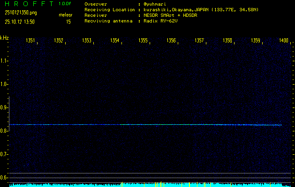The image size is (295, 187).
Task: Select the 1.0.0f version label
Action: pyautogui.click(x=65, y=4)
